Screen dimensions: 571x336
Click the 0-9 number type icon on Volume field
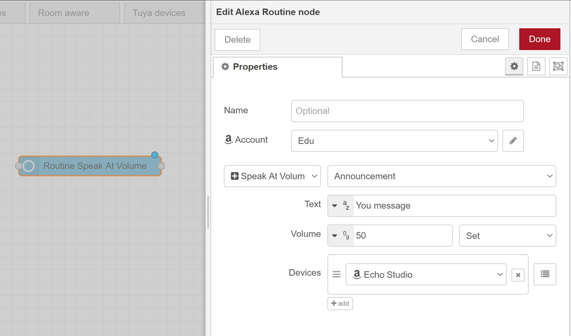click(346, 235)
